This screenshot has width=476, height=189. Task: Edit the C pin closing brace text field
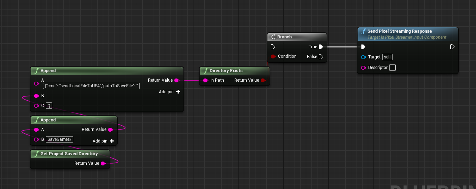click(x=49, y=106)
